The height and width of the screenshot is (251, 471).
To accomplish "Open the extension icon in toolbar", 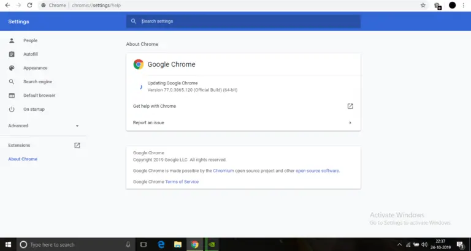I will [437, 6].
